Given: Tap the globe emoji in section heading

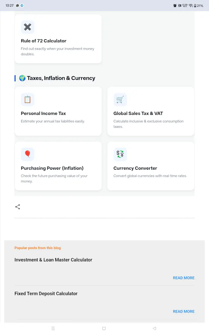Looking at the screenshot, I should (22, 78).
